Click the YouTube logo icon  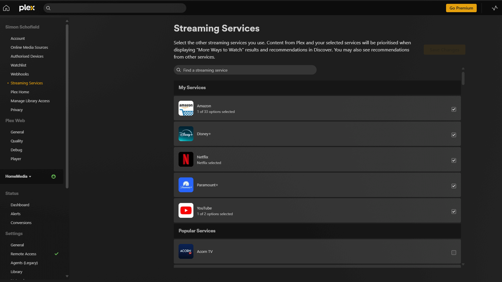click(186, 211)
